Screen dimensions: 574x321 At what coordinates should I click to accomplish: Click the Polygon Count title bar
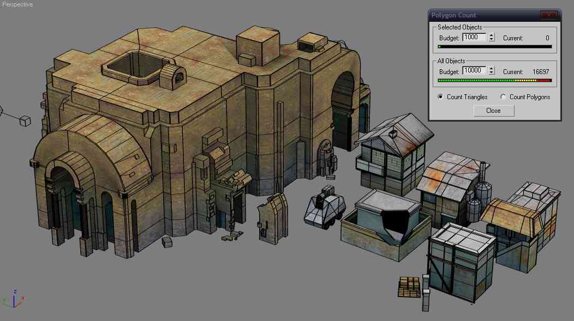click(x=483, y=15)
